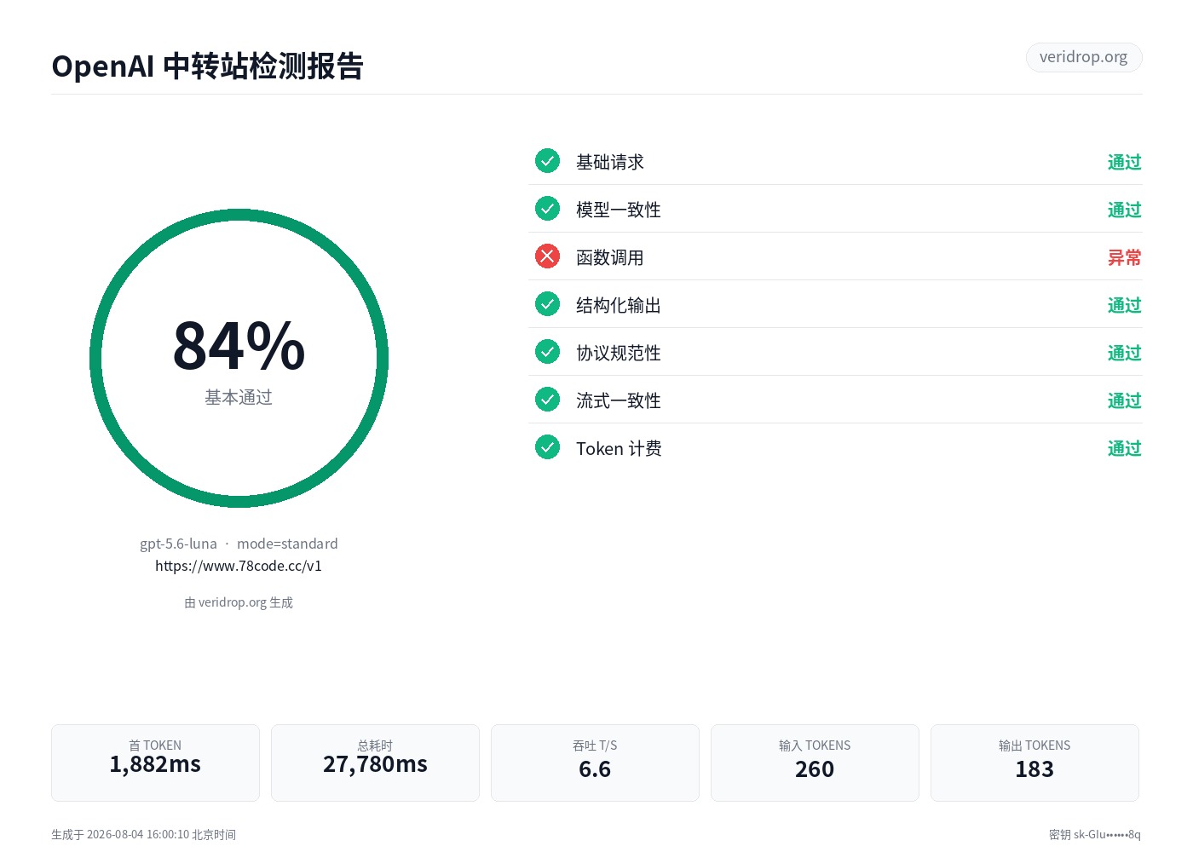Image resolution: width=1193 pixels, height=852 pixels.
Task: Click the red 异常 status for 函数调用
Action: pos(1124,257)
